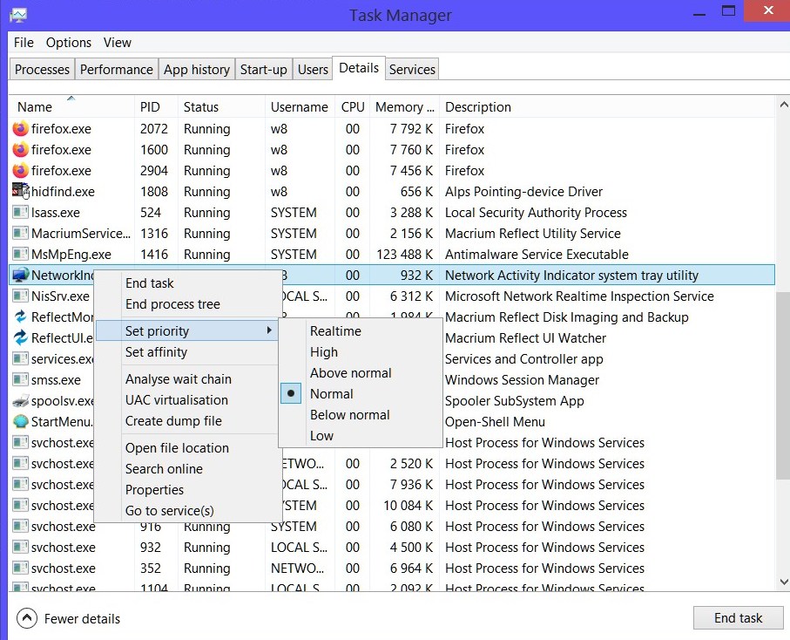The height and width of the screenshot is (640, 790).
Task: Click the Network Activity Indicator monitor icon
Action: (x=20, y=276)
